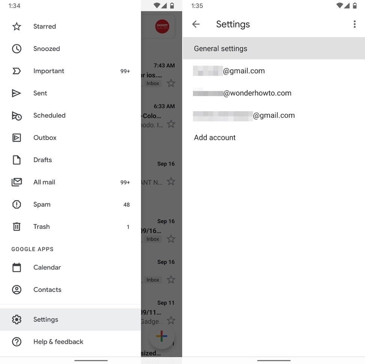Open All mail folder
This screenshot has width=365, height=364.
[44, 182]
